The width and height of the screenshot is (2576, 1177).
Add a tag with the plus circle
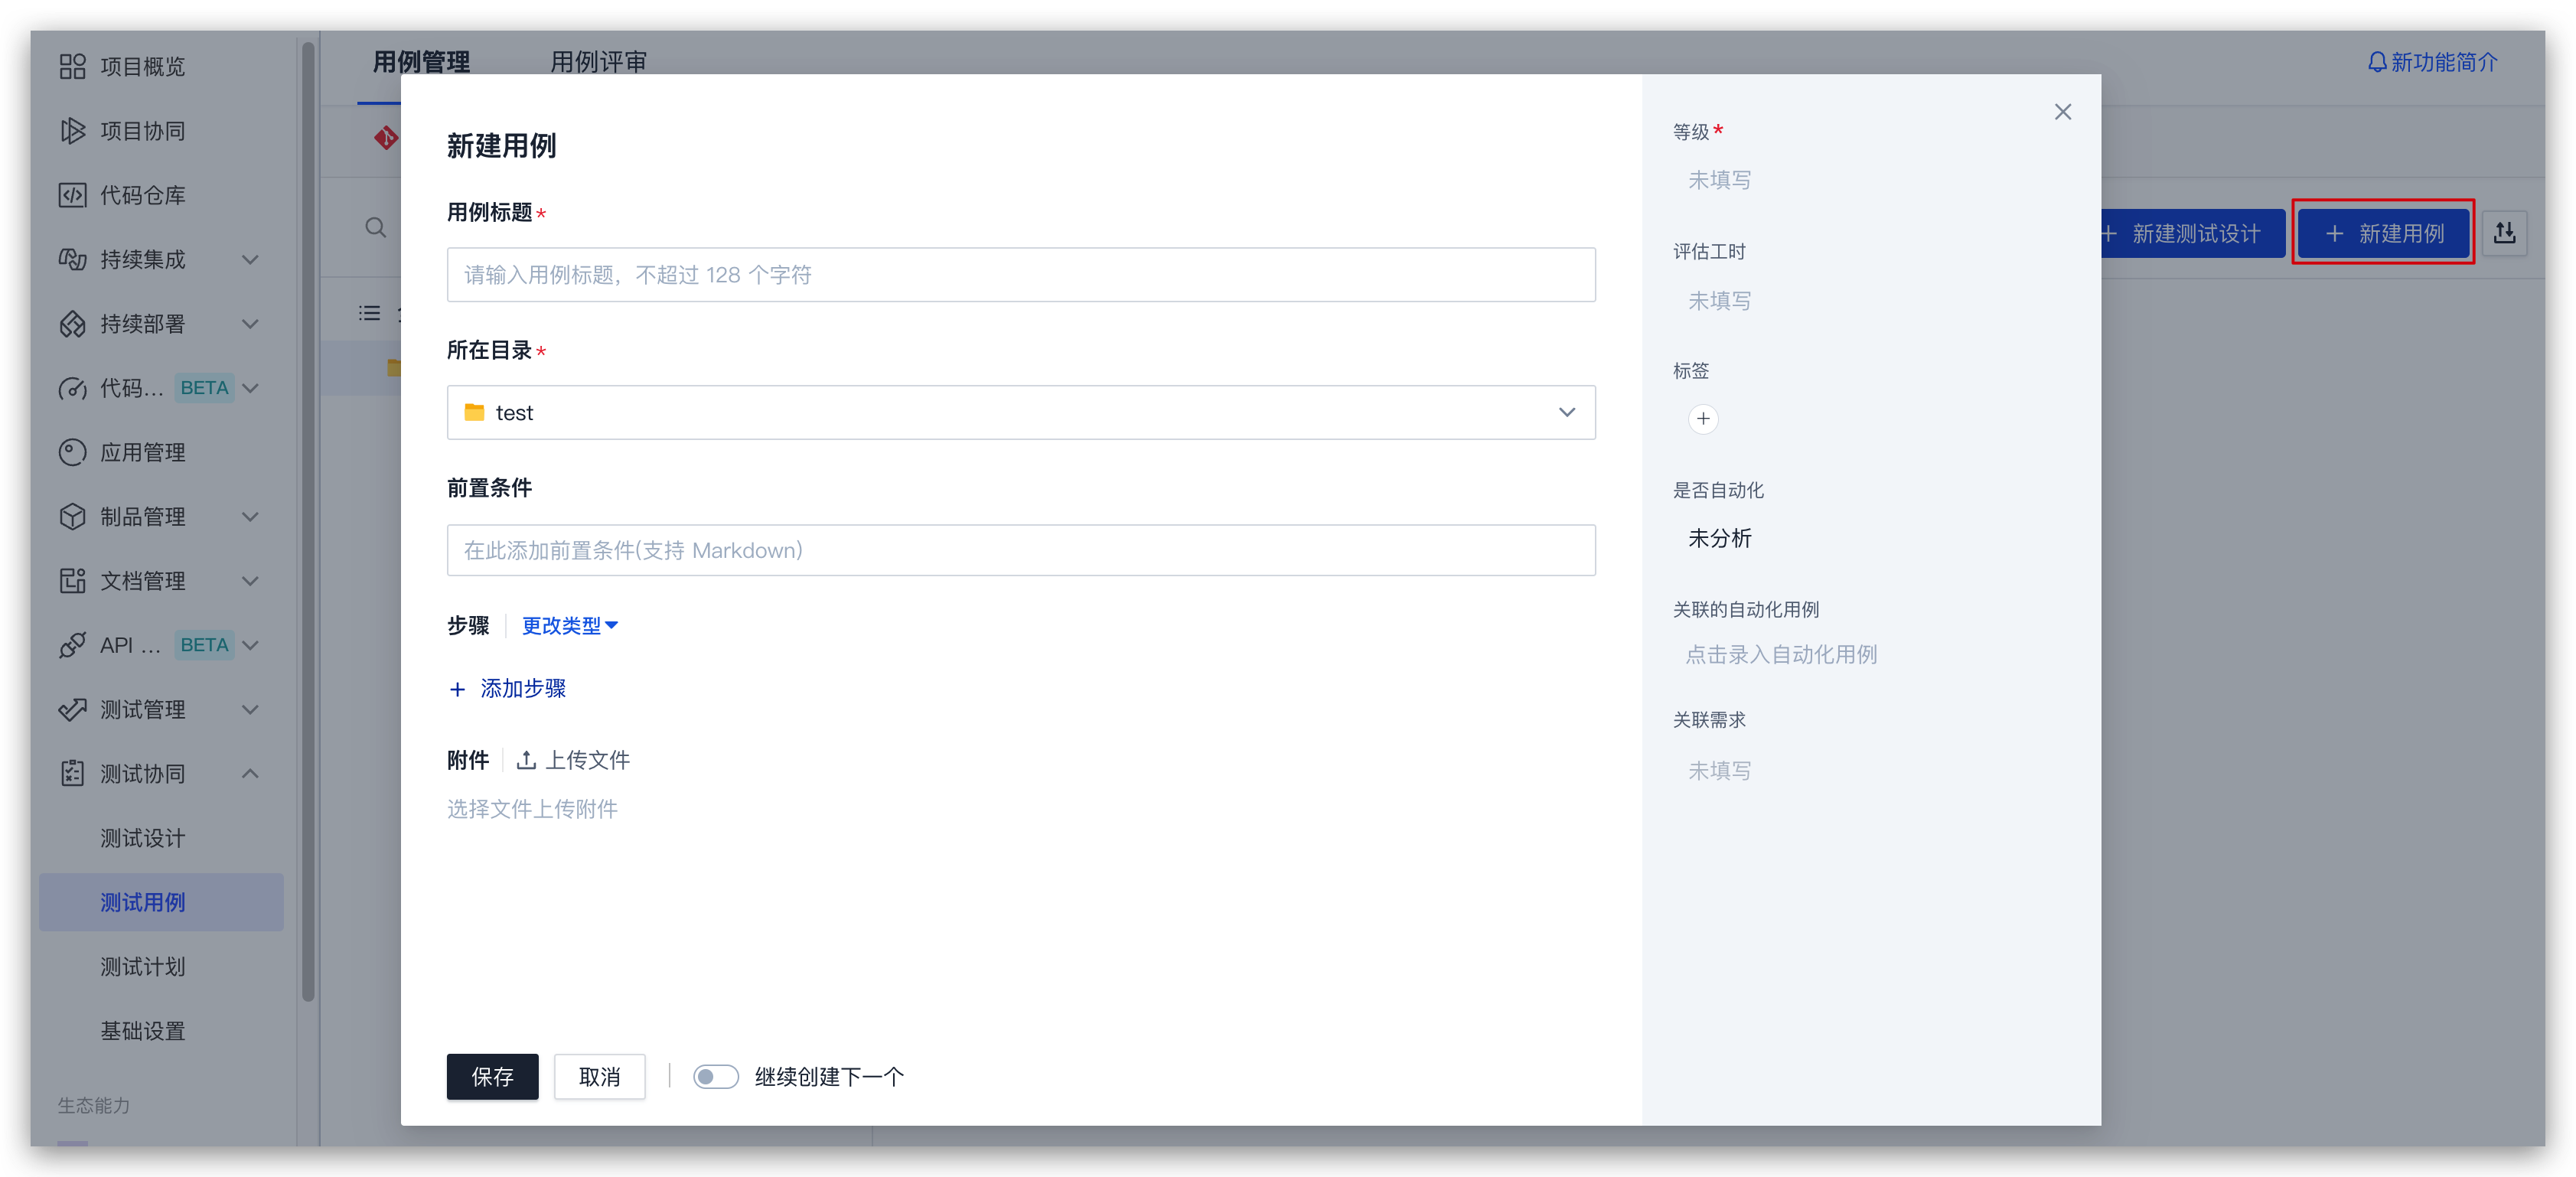pyautogui.click(x=1703, y=419)
